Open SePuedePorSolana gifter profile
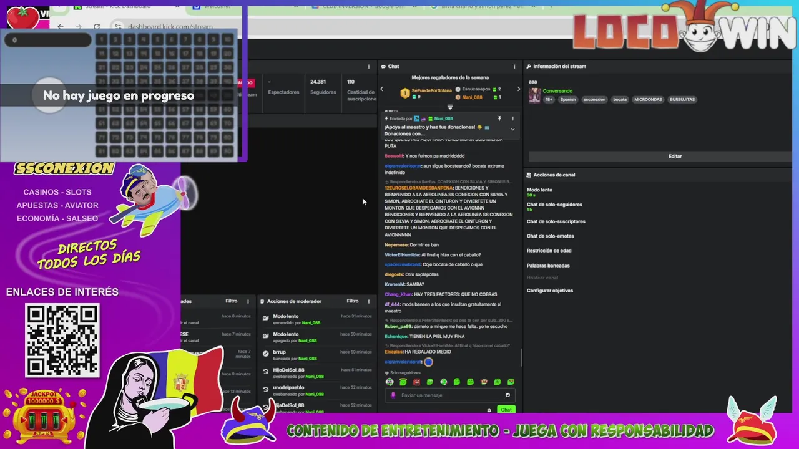799x449 pixels. click(431, 90)
